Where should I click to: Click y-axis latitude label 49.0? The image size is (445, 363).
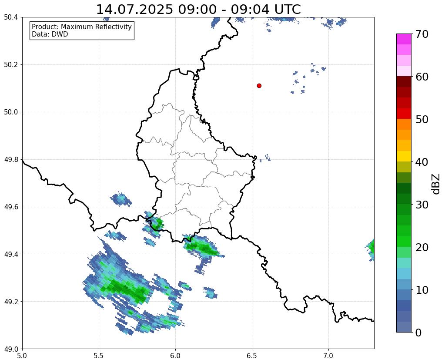point(11,349)
